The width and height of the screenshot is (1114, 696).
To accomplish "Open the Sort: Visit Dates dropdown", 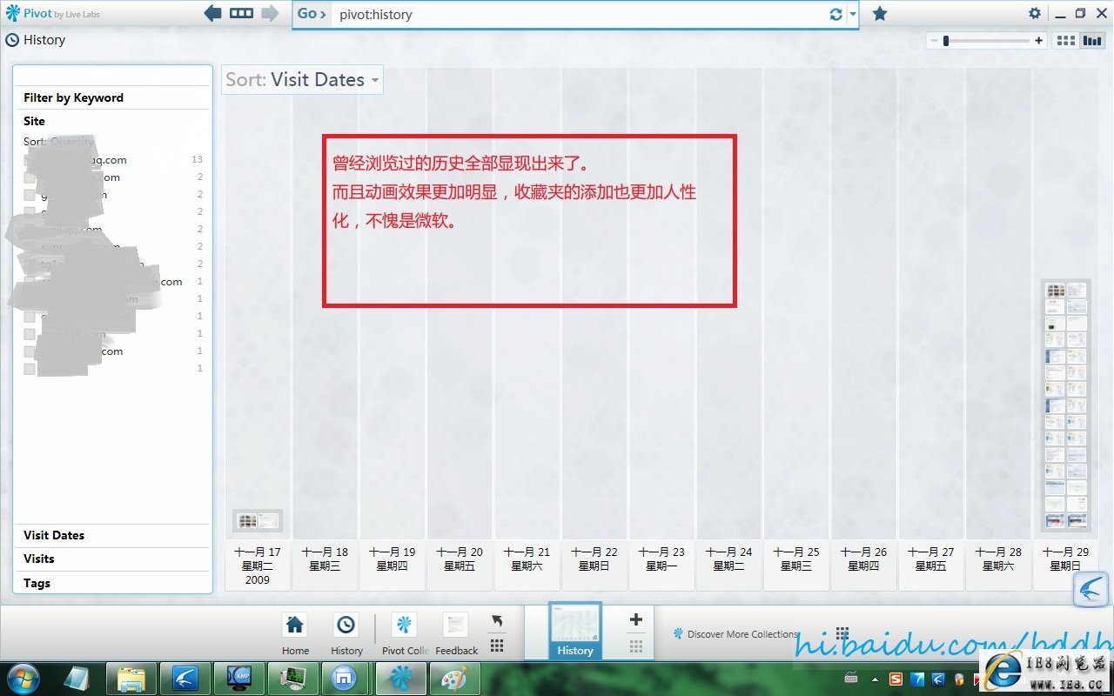I will coord(302,79).
